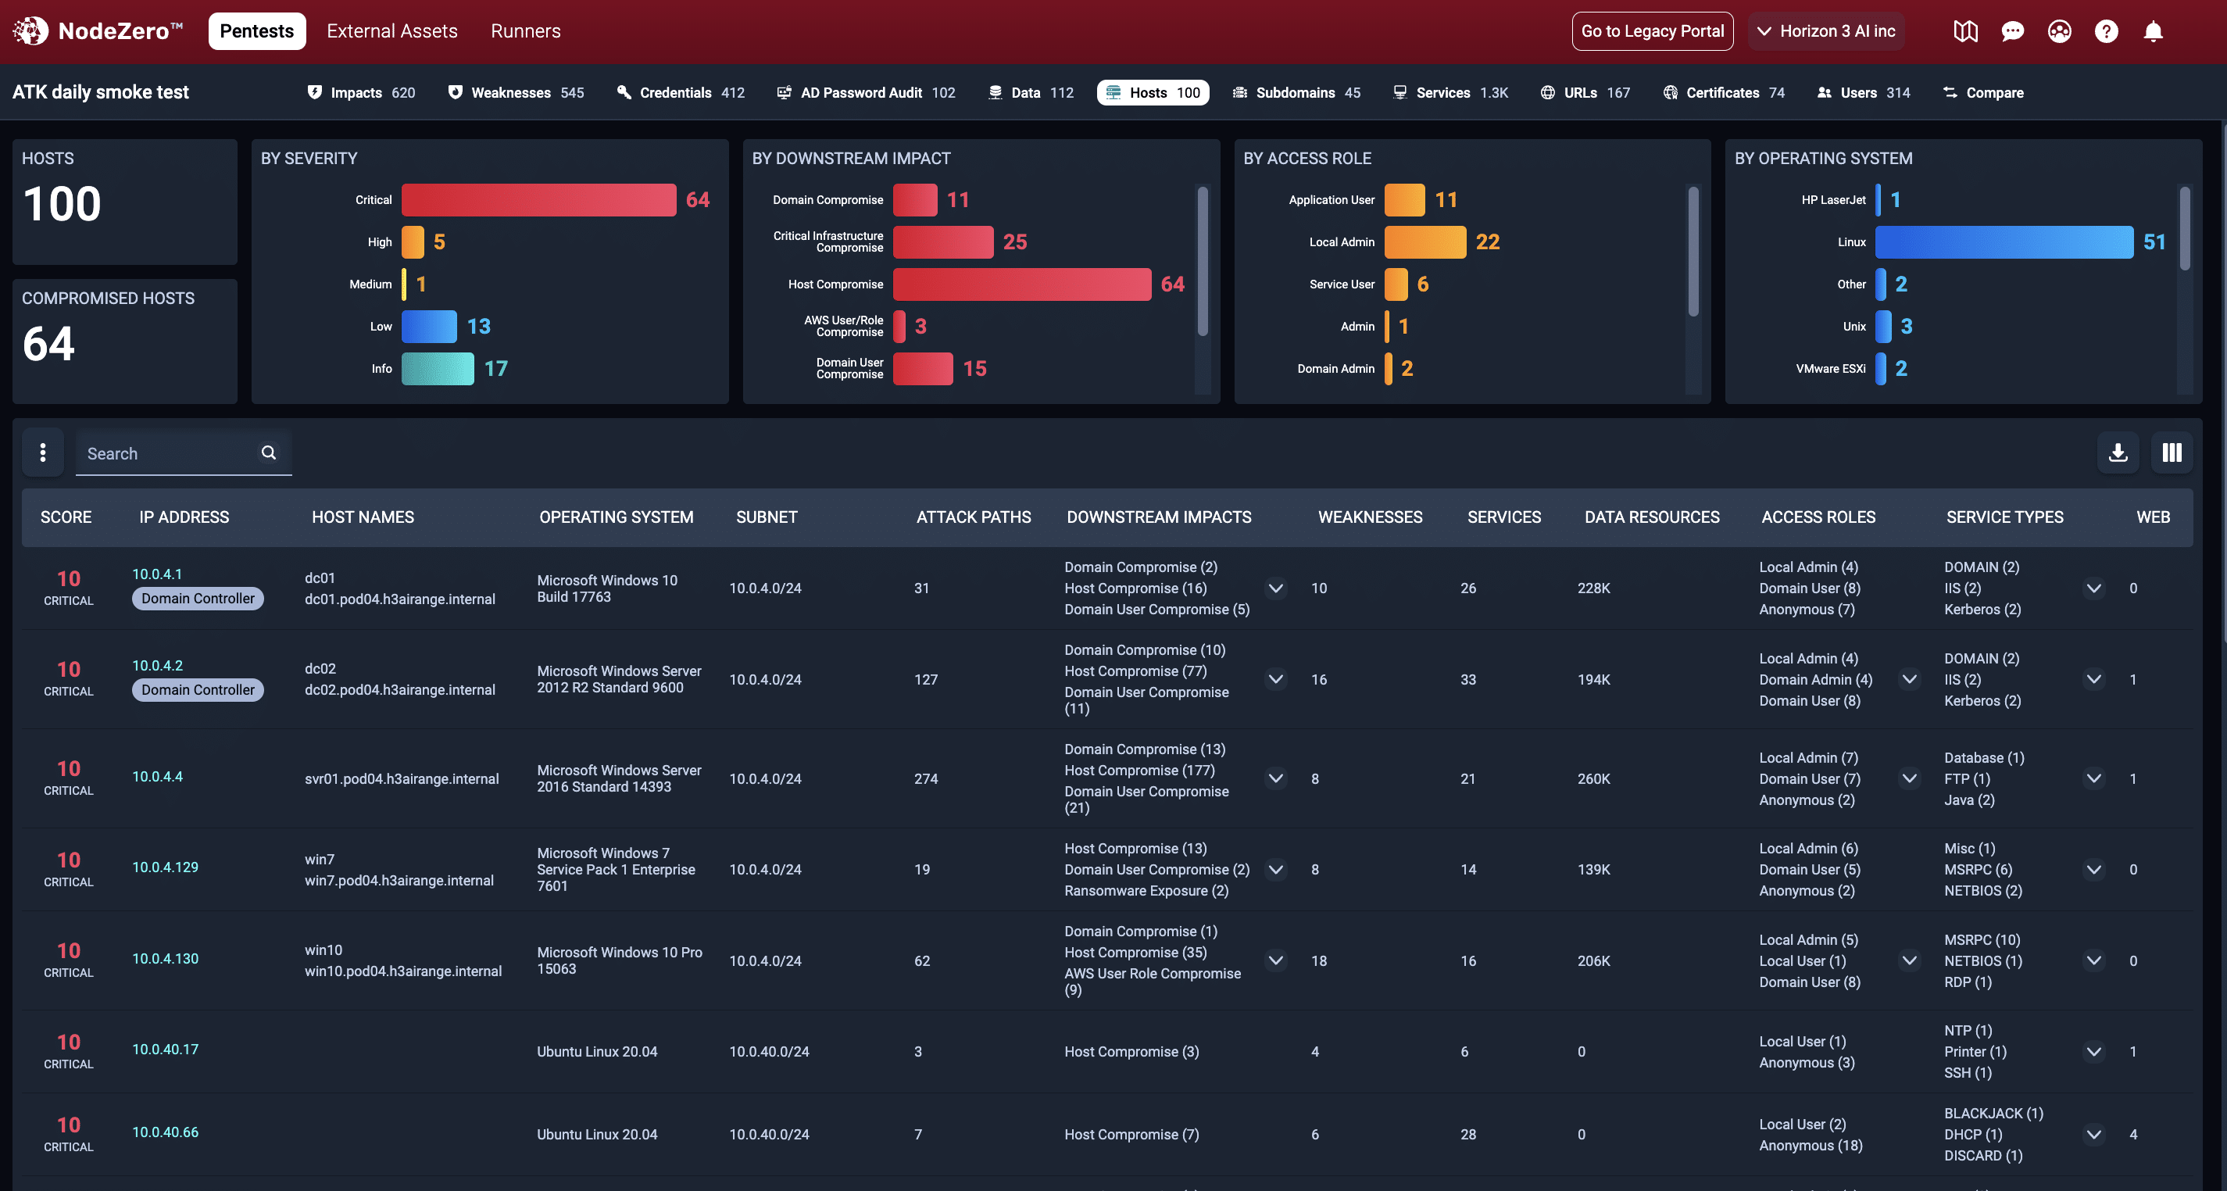Click the Low severity bar
This screenshot has height=1191, width=2227.
click(x=429, y=327)
